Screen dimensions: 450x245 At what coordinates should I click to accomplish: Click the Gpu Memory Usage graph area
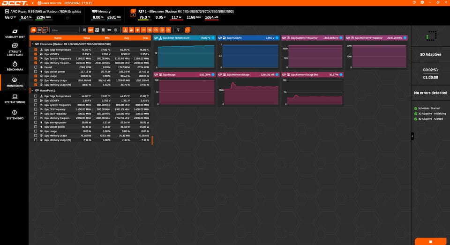coord(248,92)
